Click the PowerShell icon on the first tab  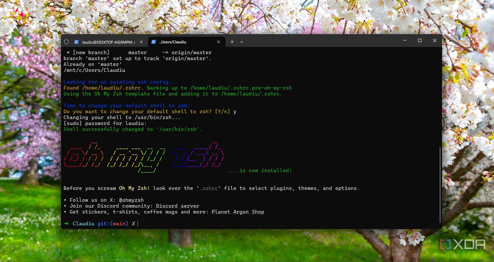point(76,42)
